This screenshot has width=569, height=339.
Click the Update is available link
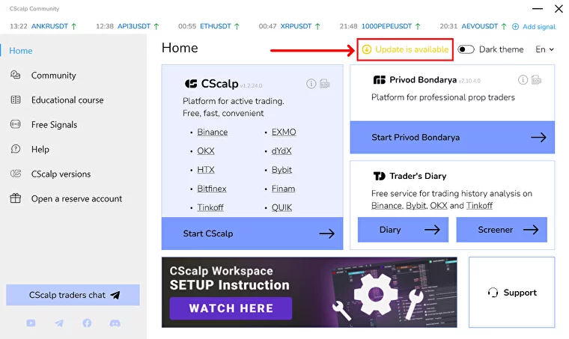406,49
